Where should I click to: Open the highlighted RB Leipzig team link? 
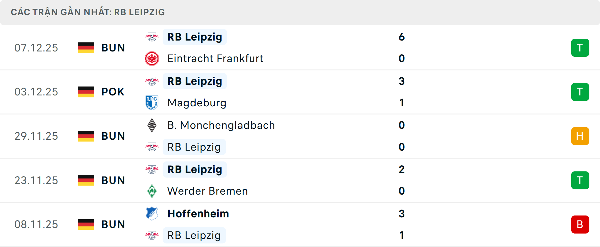tap(194, 36)
